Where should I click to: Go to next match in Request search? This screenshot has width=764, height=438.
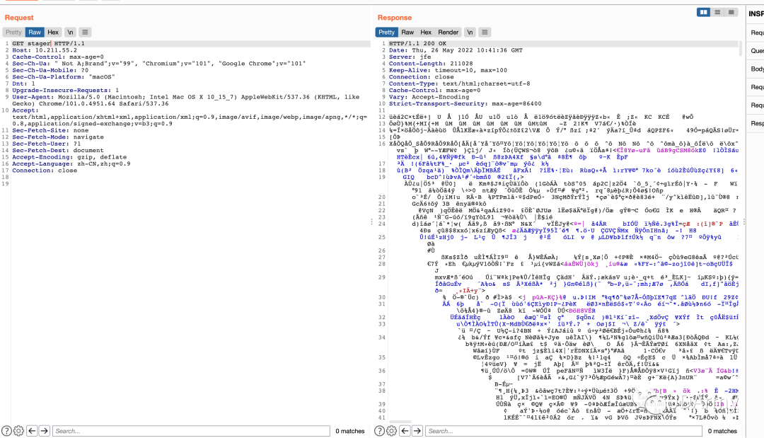point(45,431)
